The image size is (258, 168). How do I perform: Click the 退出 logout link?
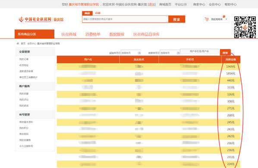[x=152, y=4]
